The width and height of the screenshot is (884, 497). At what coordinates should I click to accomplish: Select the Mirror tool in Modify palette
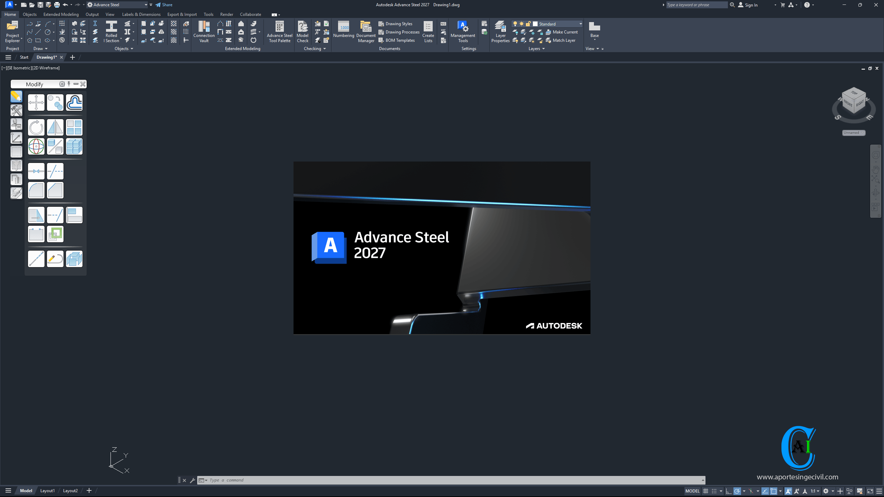pos(55,127)
